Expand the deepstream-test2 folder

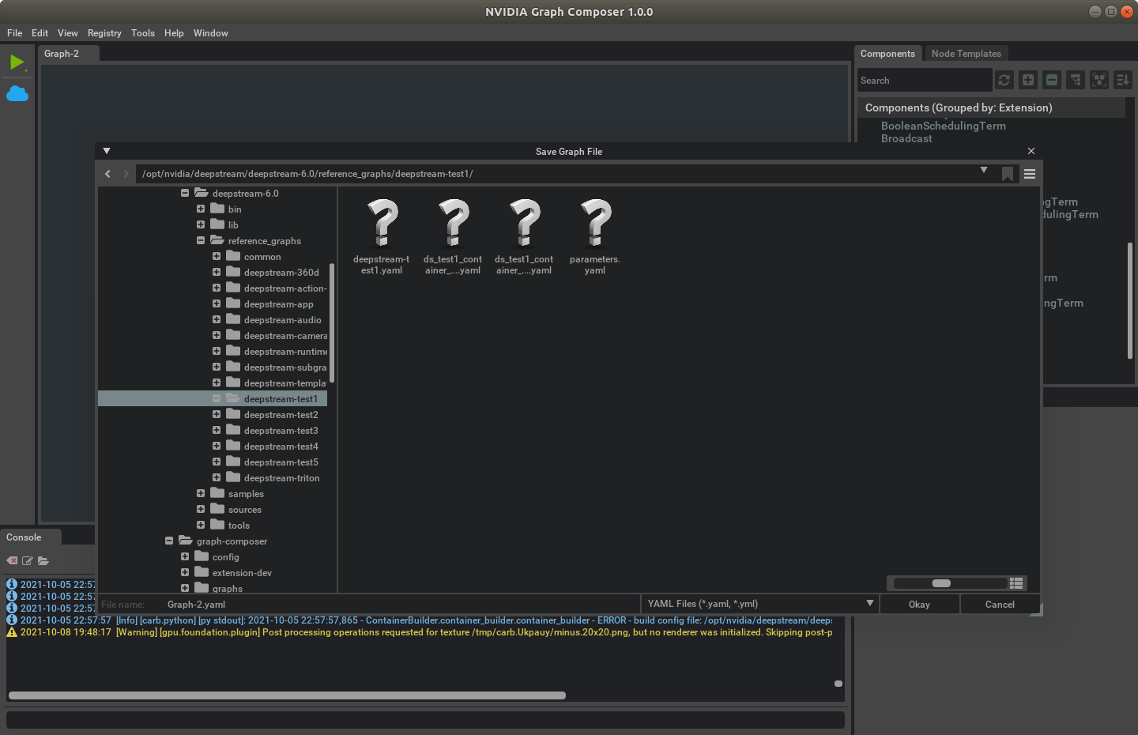217,414
